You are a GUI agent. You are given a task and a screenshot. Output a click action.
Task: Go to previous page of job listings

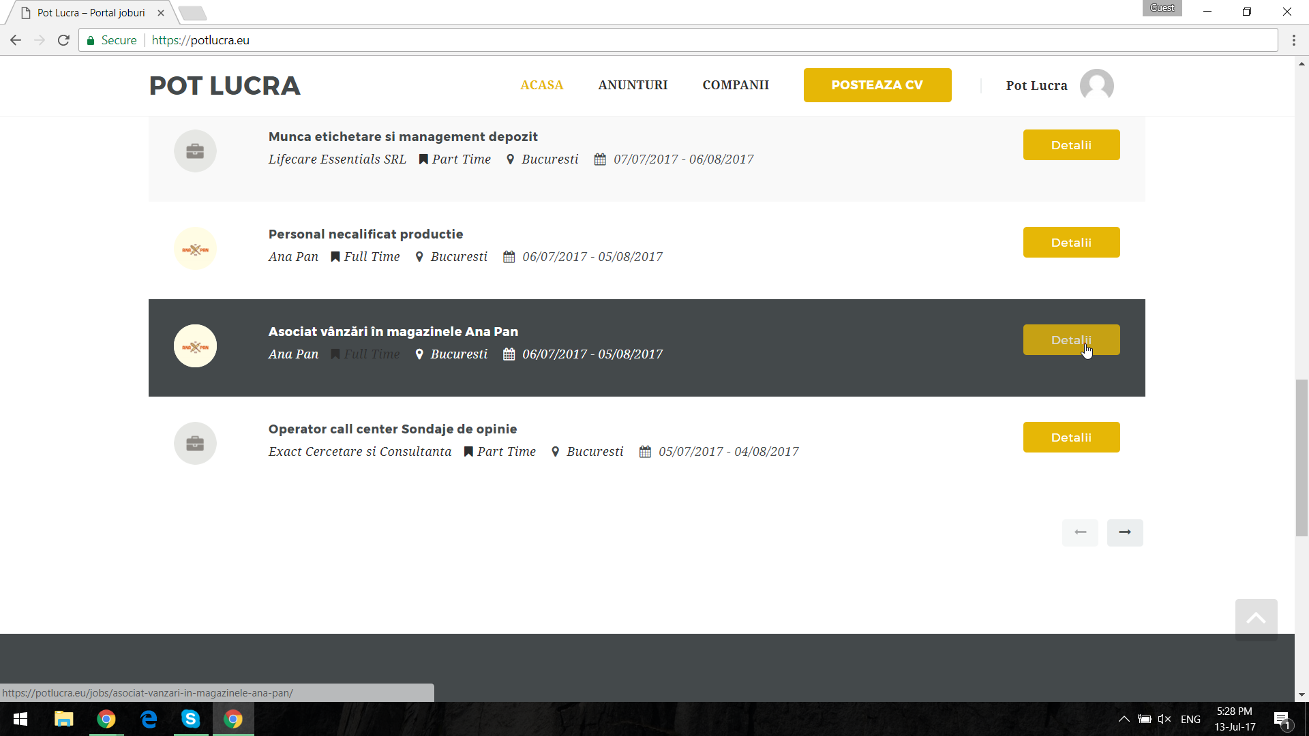point(1080,532)
